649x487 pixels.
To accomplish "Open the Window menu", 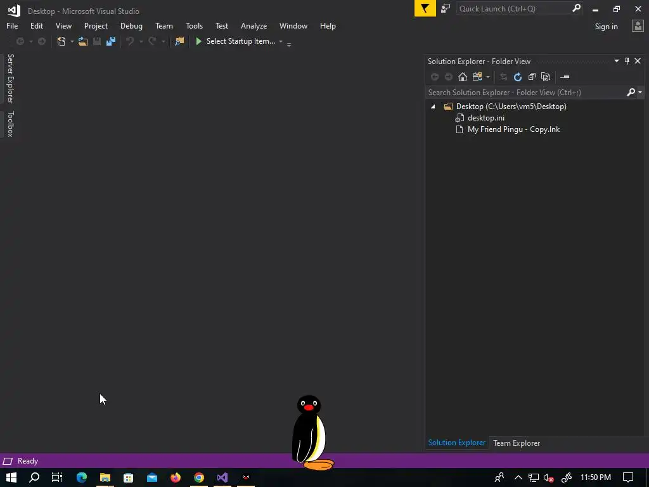I will (x=293, y=25).
